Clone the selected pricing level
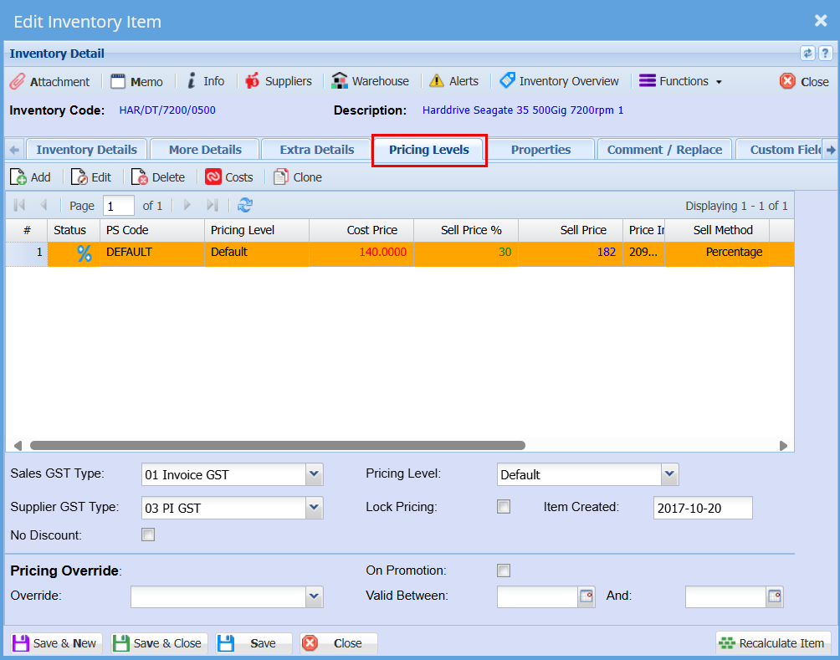The width and height of the screenshot is (840, 660). click(x=298, y=177)
